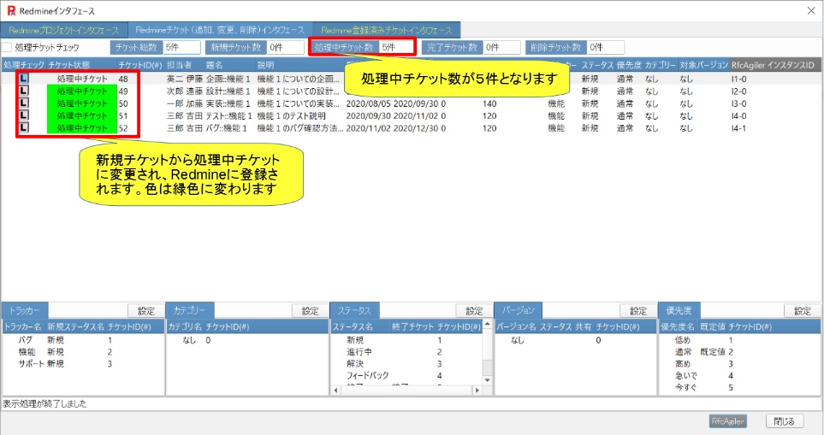
Task: Select 急いで row in 優先度 list
Action: click(x=739, y=376)
